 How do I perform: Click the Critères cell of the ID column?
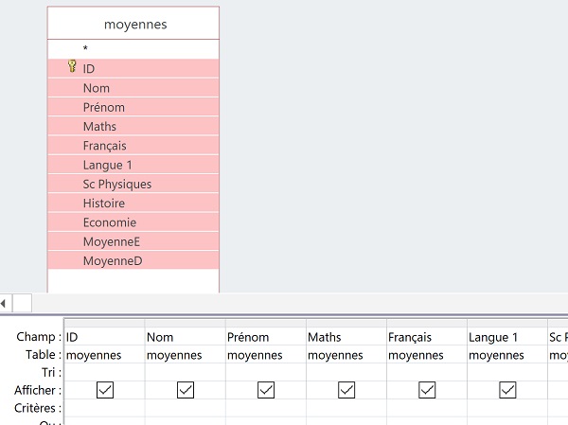105,408
